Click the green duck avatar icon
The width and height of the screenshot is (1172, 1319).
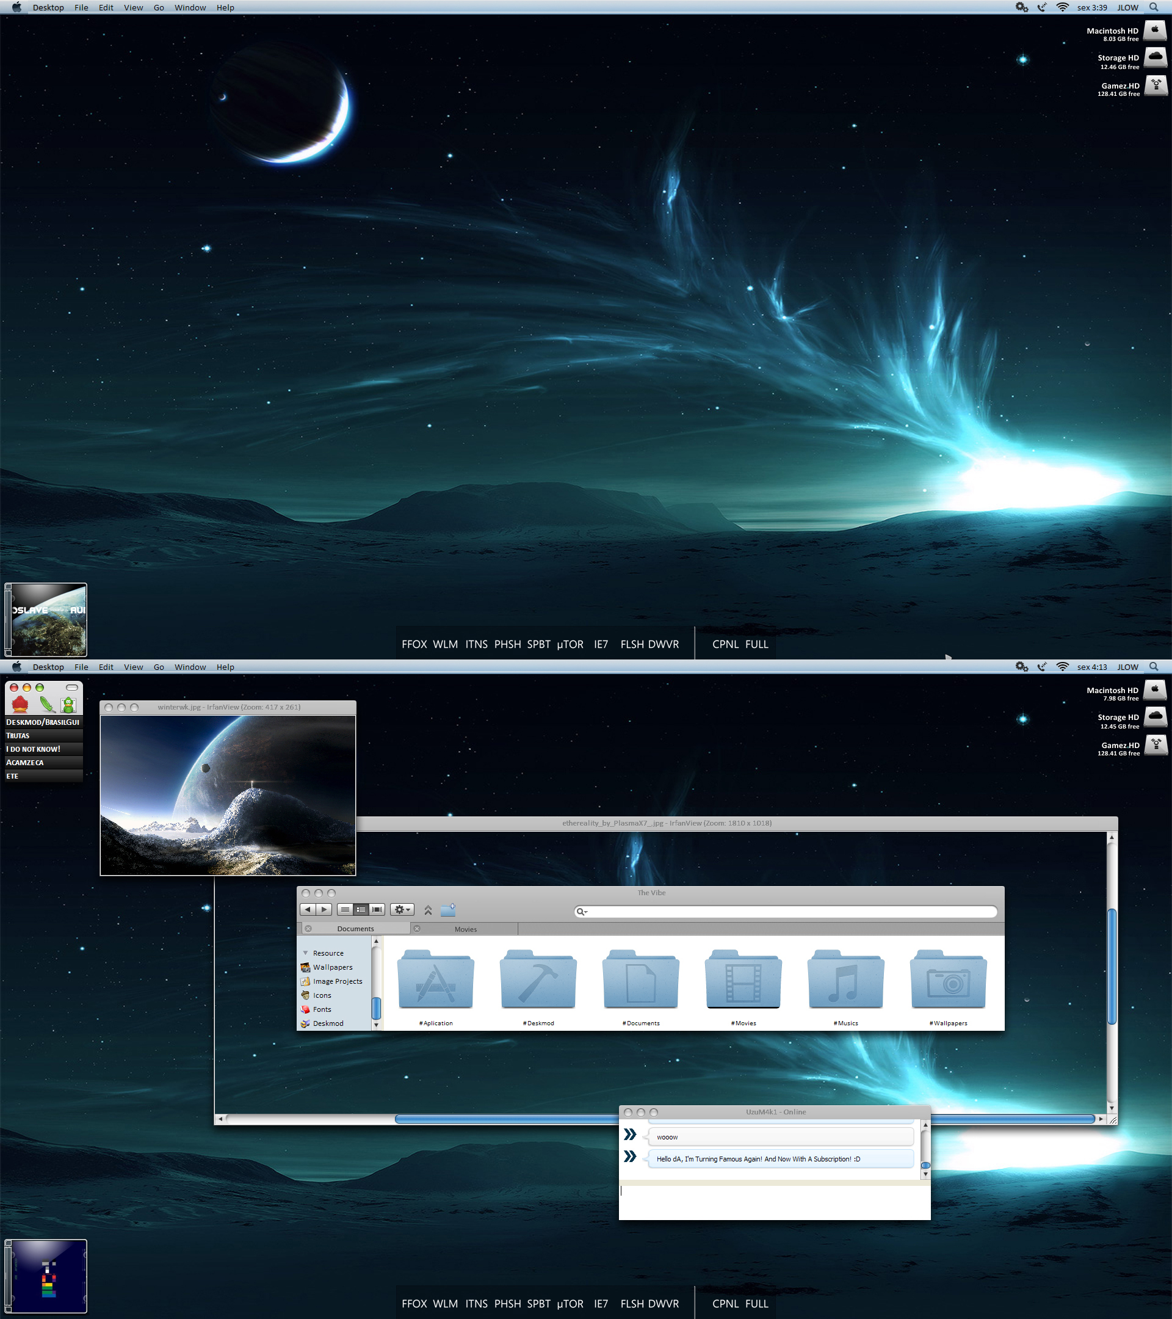tap(68, 704)
